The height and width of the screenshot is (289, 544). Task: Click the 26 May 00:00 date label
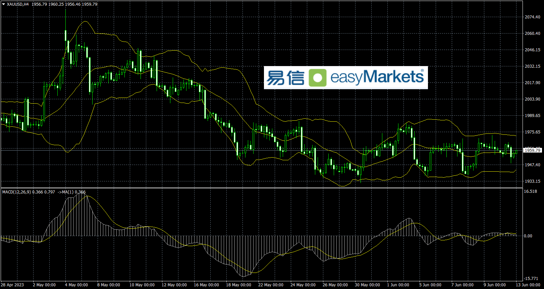click(x=335, y=285)
